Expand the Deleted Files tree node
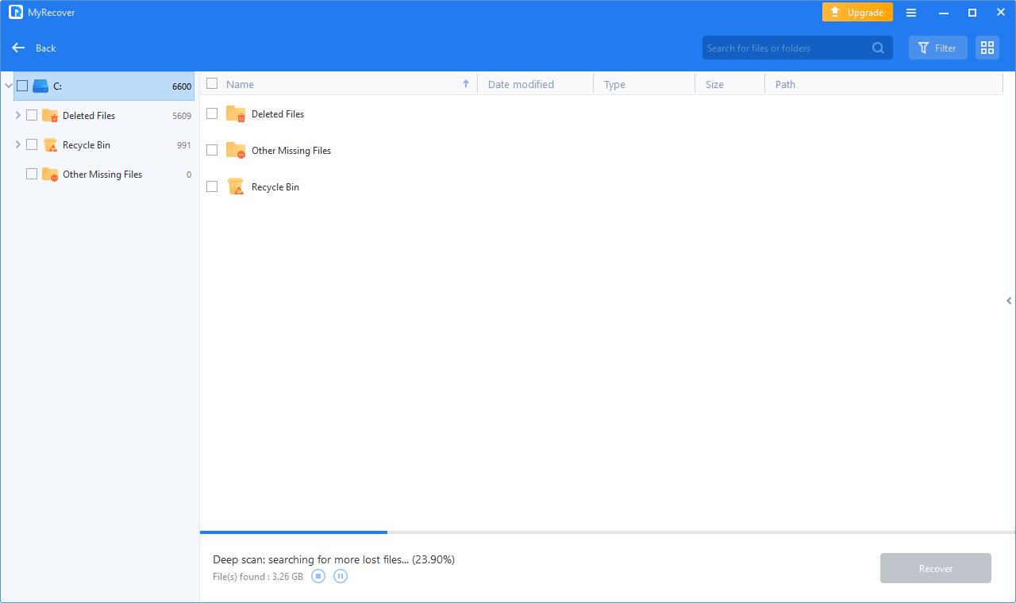This screenshot has width=1016, height=603. tap(18, 115)
